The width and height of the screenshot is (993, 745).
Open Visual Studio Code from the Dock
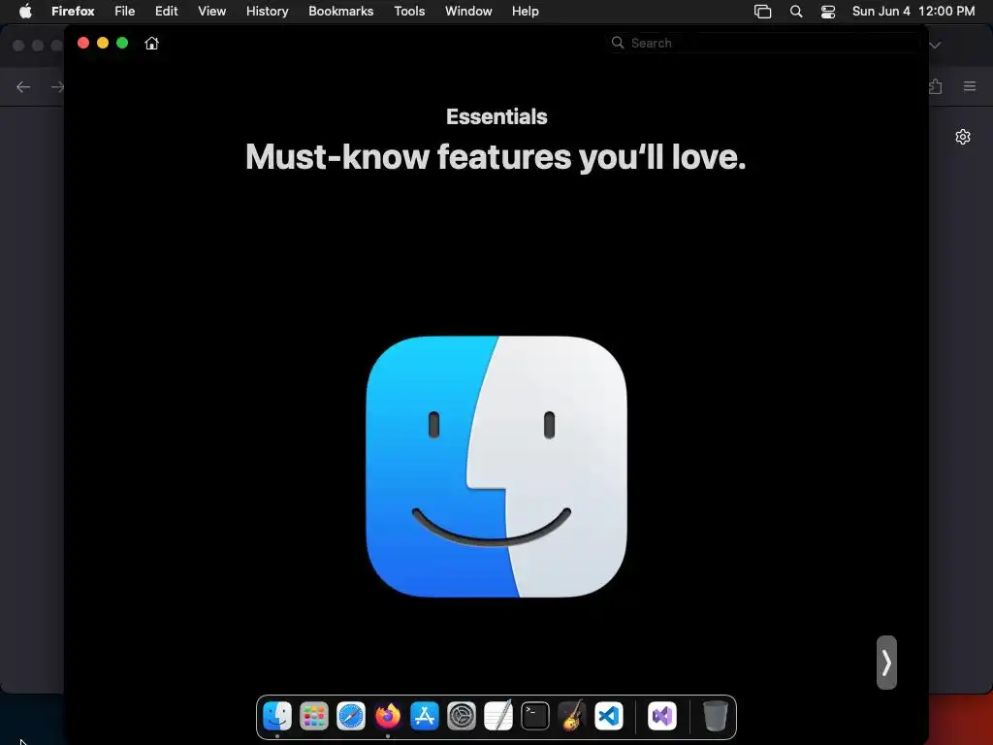click(609, 717)
